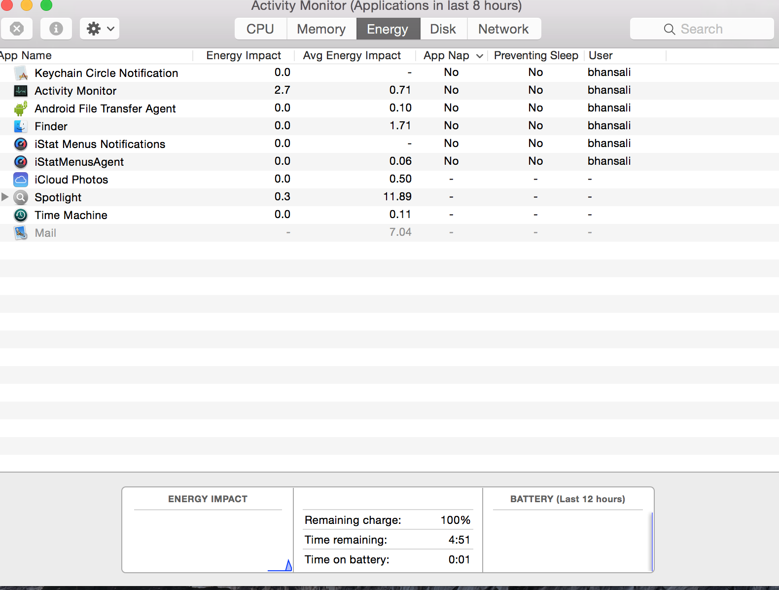Select the Android File Transfer Agent row
Image resolution: width=779 pixels, height=590 pixels.
(x=389, y=109)
